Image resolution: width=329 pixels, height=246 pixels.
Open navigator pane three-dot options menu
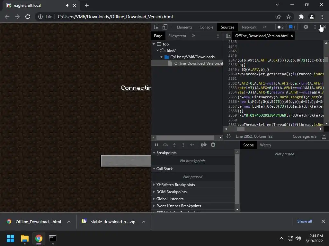point(218,36)
